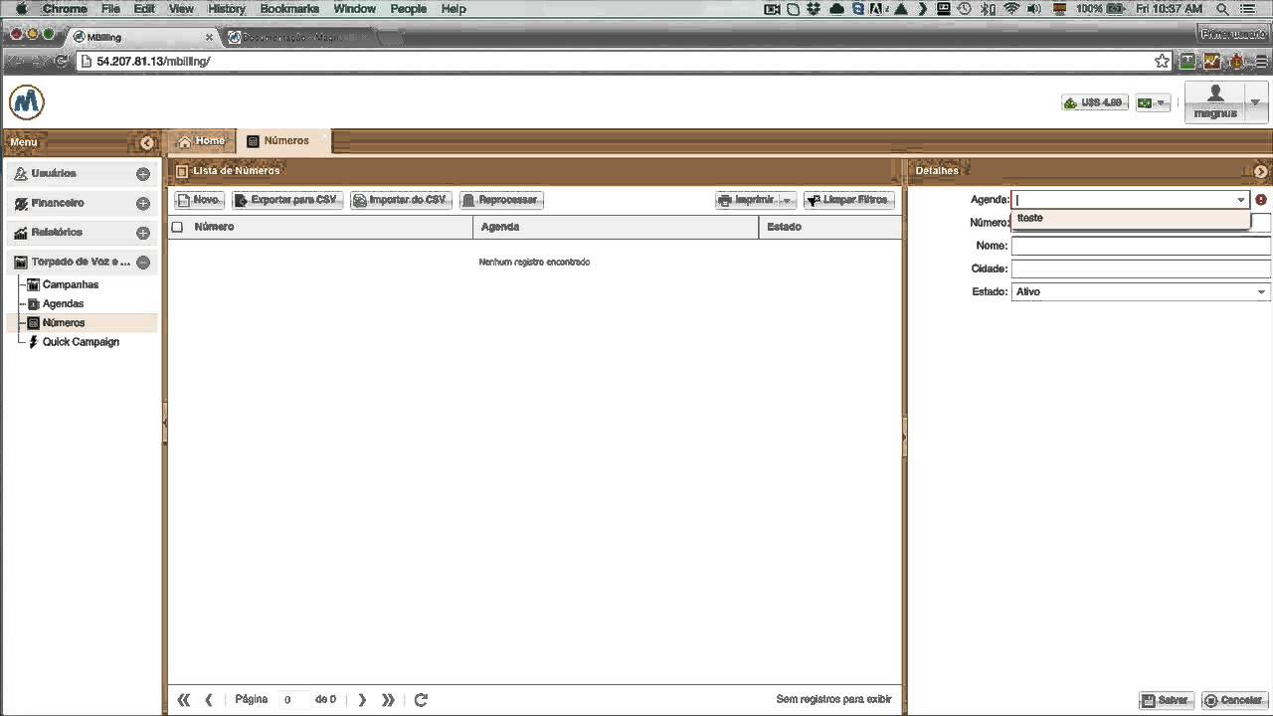This screenshot has height=716, width=1273.
Task: Click the MagnusBilling logo icon
Action: tap(27, 102)
